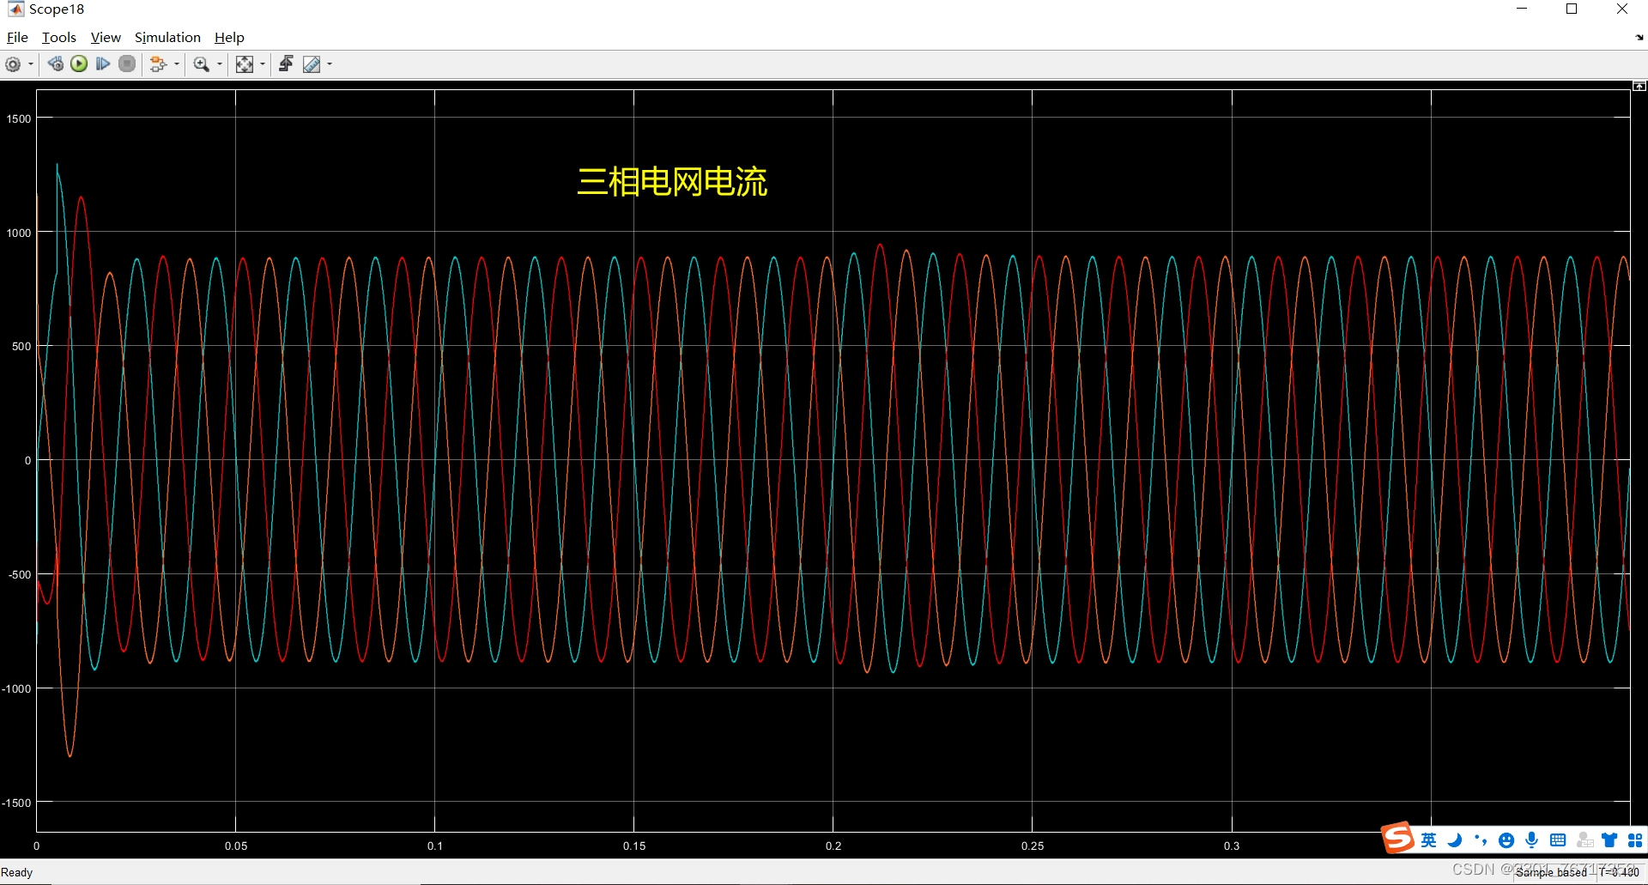Open the emoji smiley panel in the Sogou bar
This screenshot has width=1648, height=885.
coord(1506,840)
